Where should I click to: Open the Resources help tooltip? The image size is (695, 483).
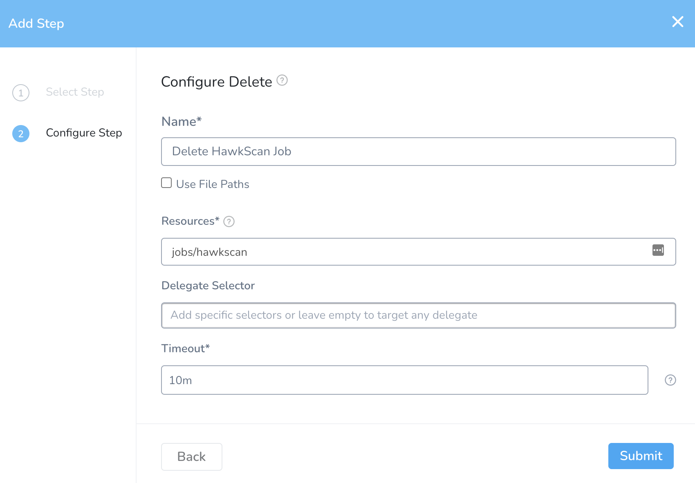tap(229, 221)
